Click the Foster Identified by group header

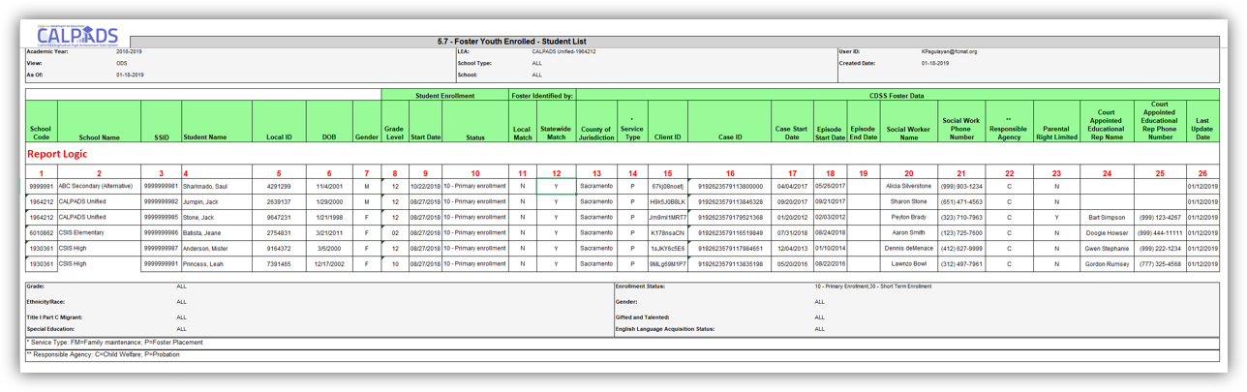coord(542,96)
